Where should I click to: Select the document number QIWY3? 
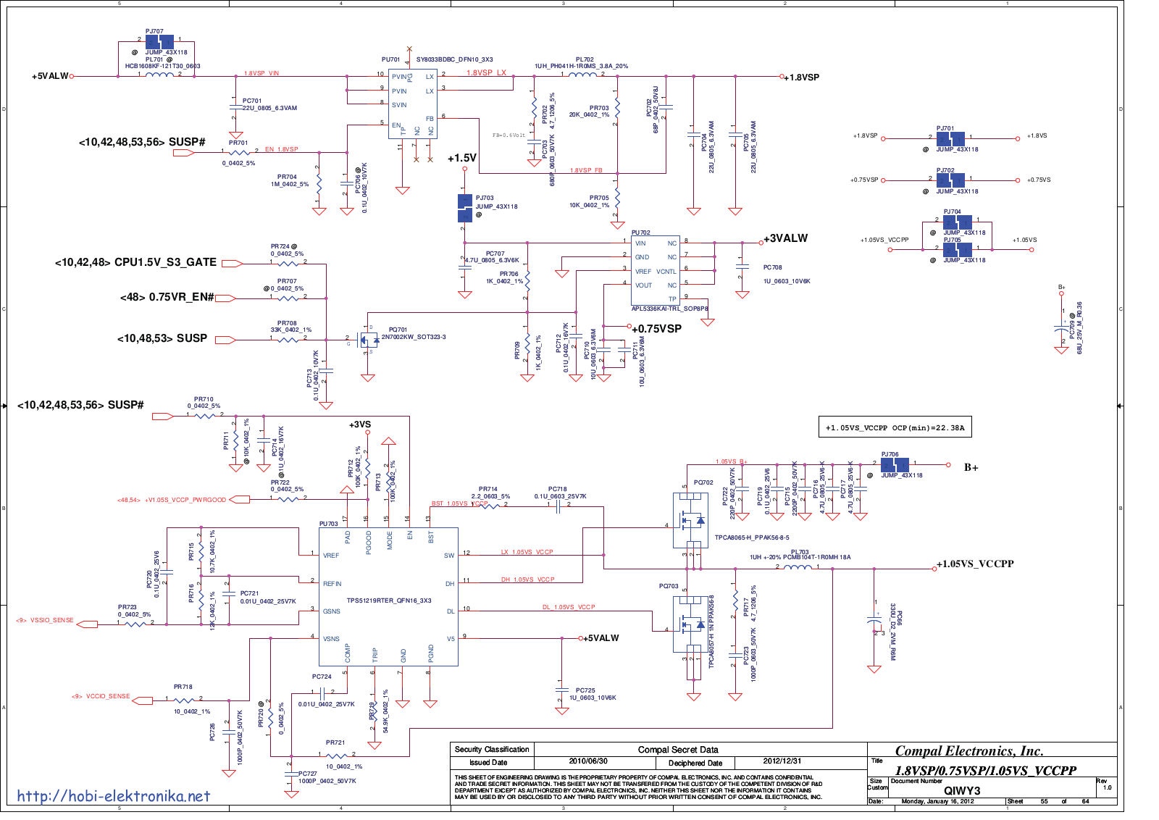coord(962,790)
